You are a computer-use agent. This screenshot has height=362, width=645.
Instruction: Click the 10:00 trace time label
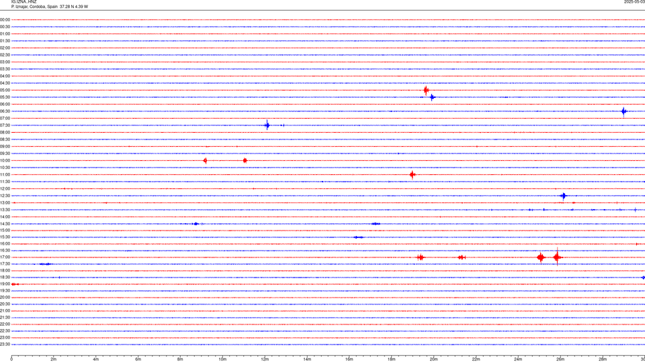[x=5, y=161]
